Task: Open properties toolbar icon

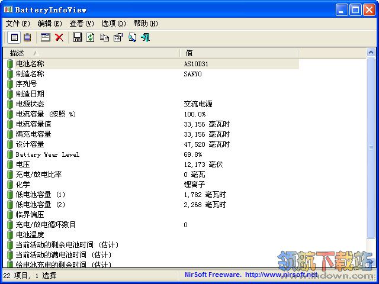Action: [x=118, y=38]
